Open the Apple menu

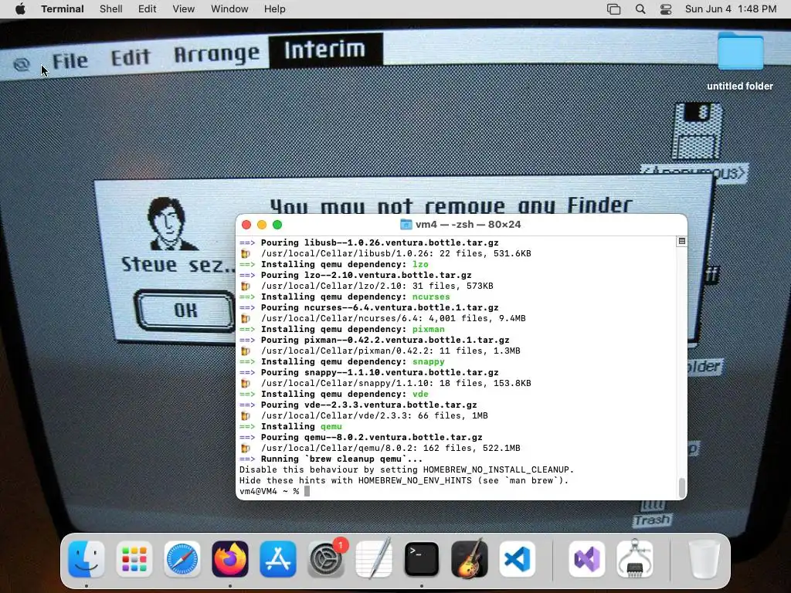[x=20, y=9]
